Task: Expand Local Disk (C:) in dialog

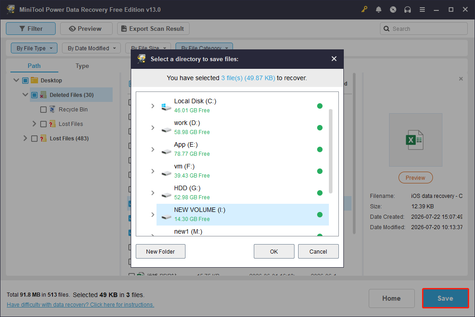Action: pyautogui.click(x=153, y=106)
